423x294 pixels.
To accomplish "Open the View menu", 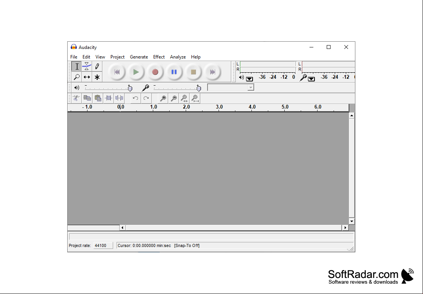I will tap(100, 57).
